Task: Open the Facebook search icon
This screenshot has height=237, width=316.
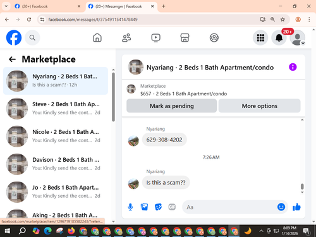Action: [x=32, y=38]
